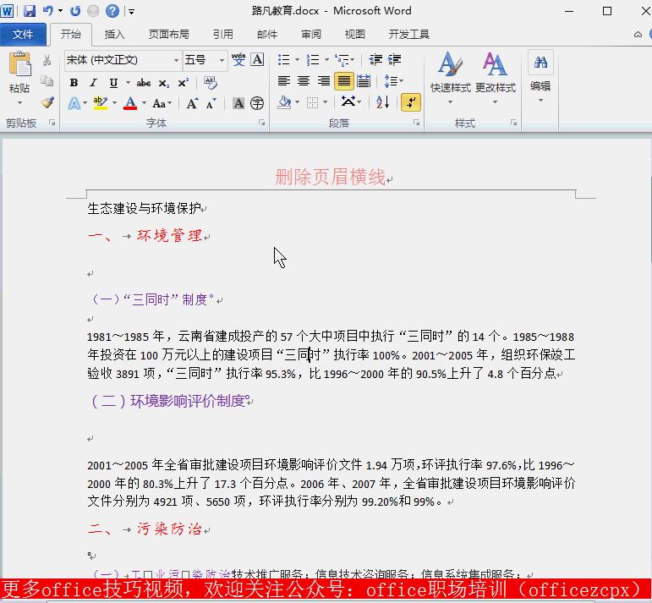652x603 pixels.
Task: Toggle character shading A button
Action: click(x=238, y=103)
